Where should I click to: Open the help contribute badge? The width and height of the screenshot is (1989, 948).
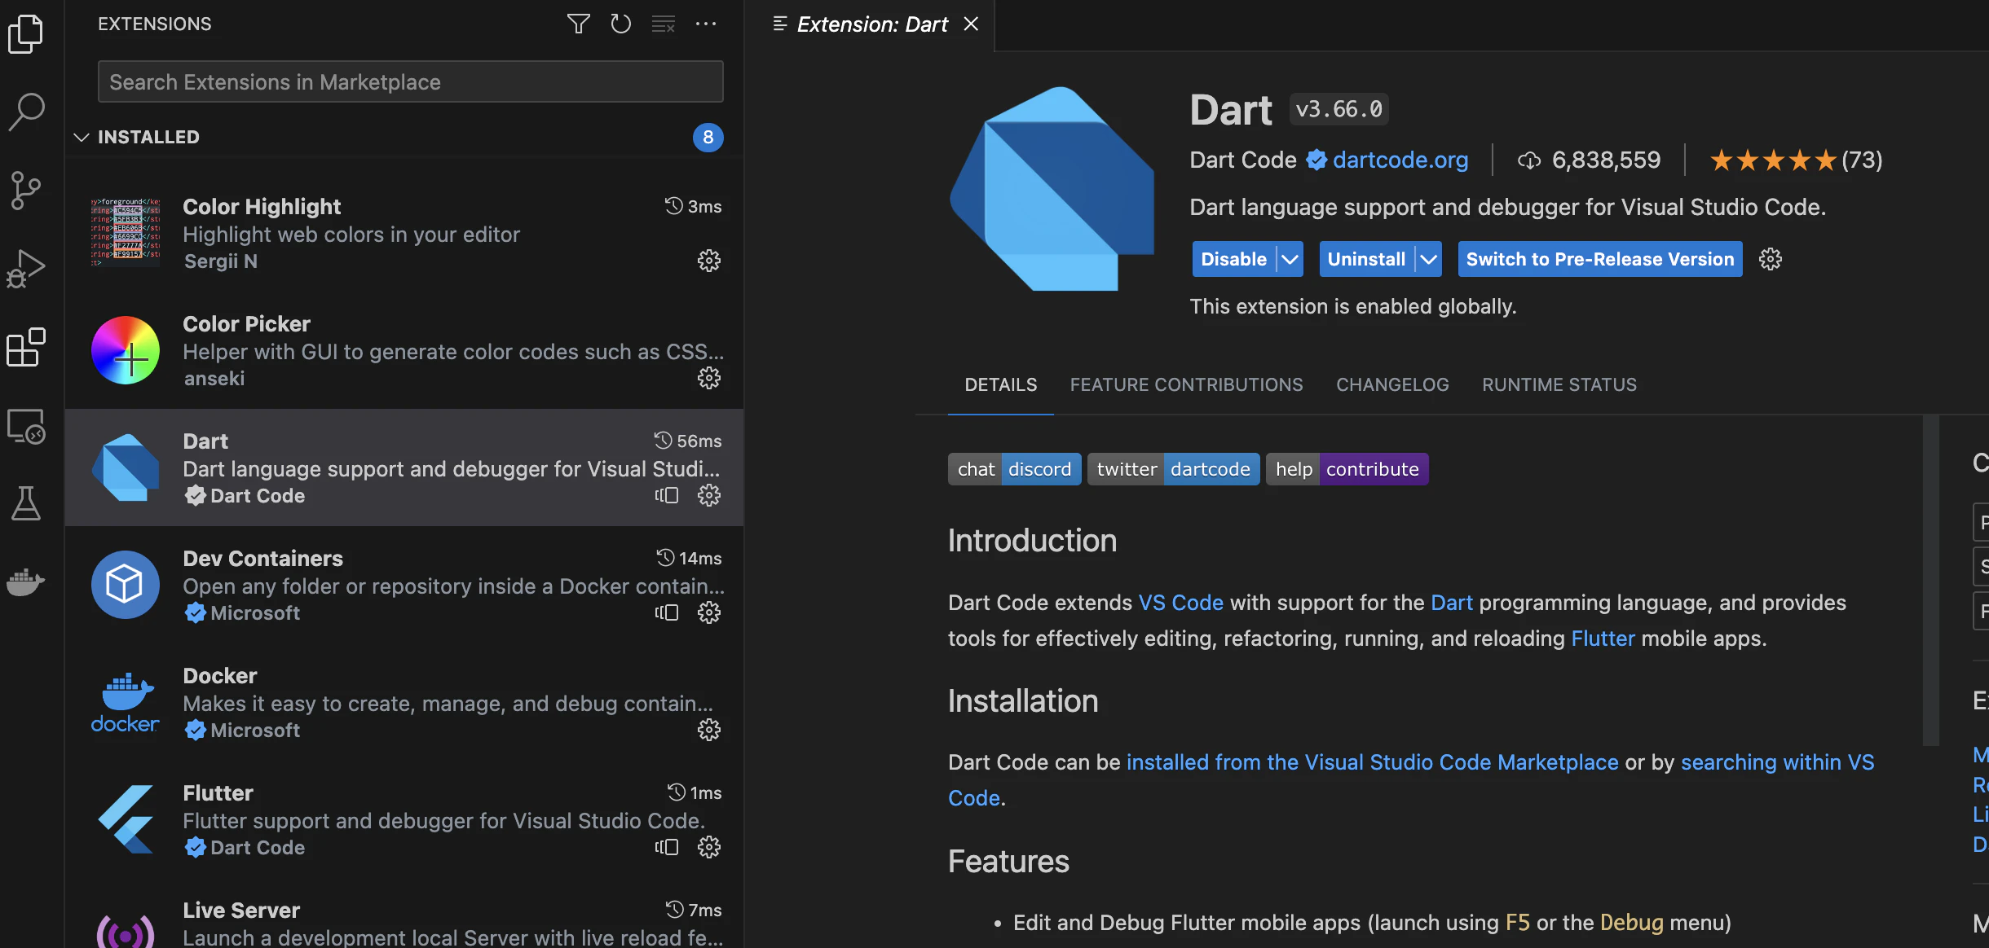point(1347,469)
